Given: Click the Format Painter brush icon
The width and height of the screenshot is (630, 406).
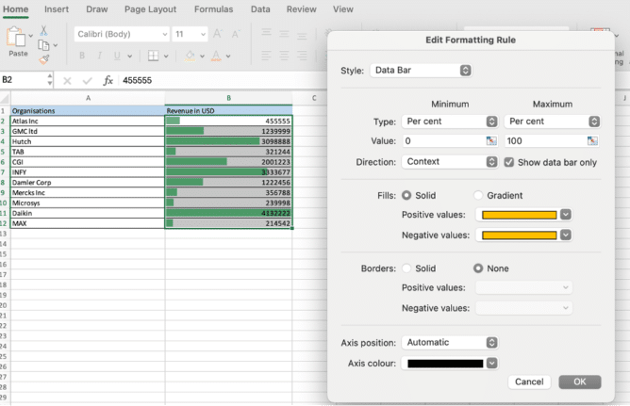Looking at the screenshot, I should (44, 58).
